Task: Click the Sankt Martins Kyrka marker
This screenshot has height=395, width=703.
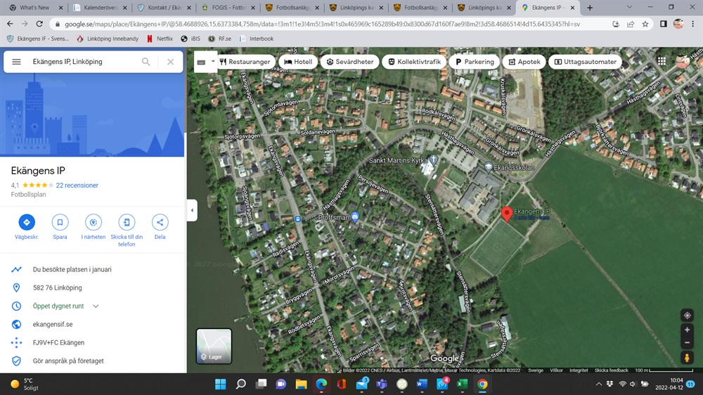Action: 433,159
